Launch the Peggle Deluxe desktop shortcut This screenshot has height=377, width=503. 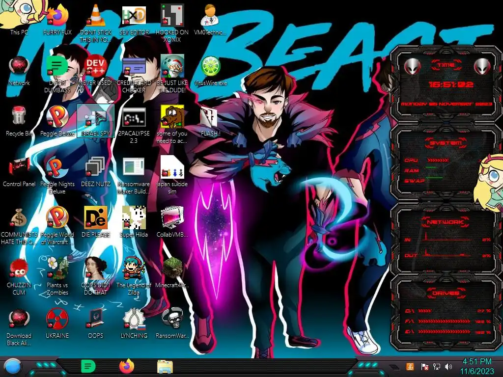(57, 121)
